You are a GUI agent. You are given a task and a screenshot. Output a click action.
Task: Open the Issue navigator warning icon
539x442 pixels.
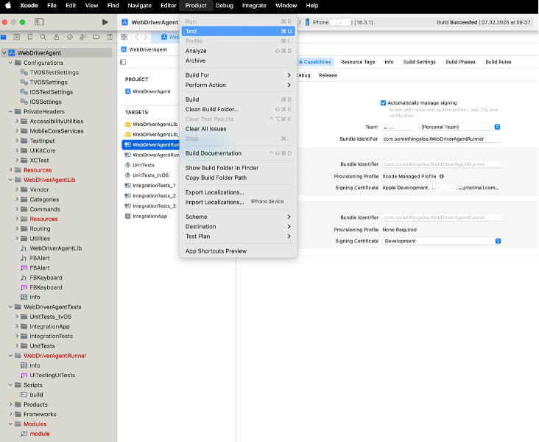tap(57, 37)
